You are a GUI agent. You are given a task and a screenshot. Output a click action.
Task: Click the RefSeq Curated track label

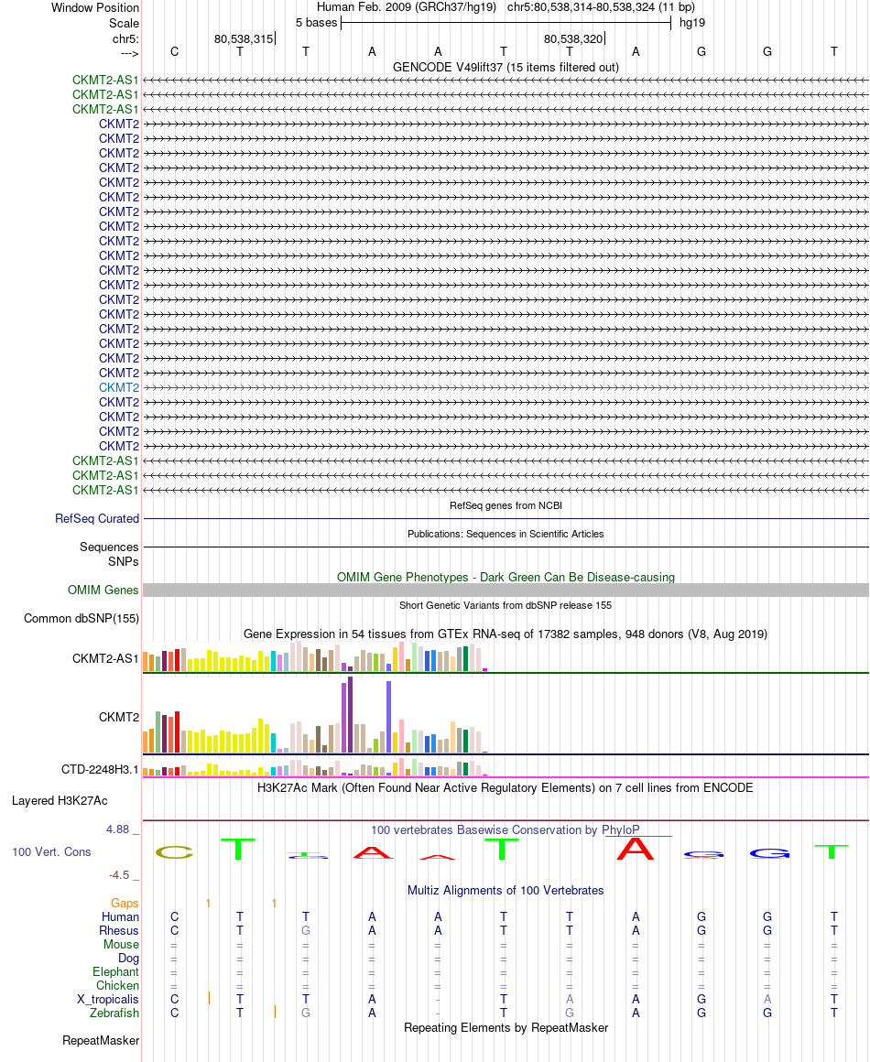[97, 518]
